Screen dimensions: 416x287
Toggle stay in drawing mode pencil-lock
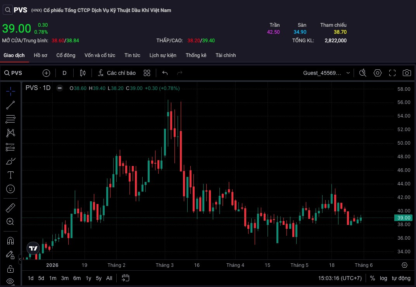tap(10, 255)
